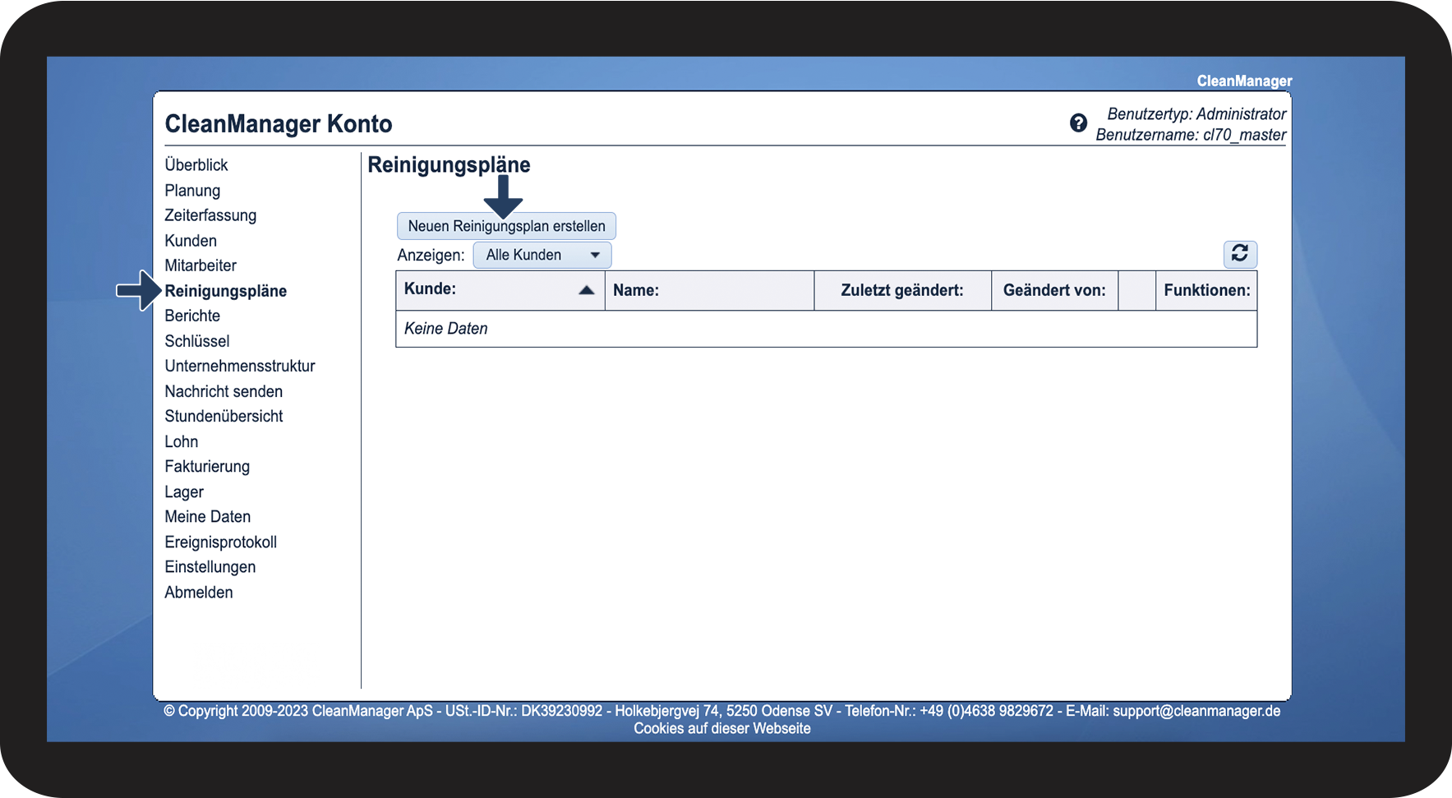Go to Schlüssel page
This screenshot has height=798, width=1452.
pyautogui.click(x=197, y=341)
